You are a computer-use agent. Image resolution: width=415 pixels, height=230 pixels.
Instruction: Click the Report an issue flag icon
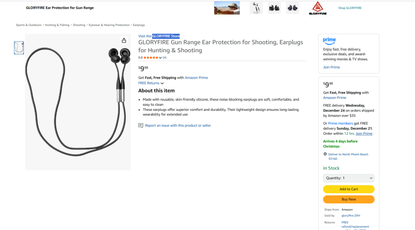141,125
